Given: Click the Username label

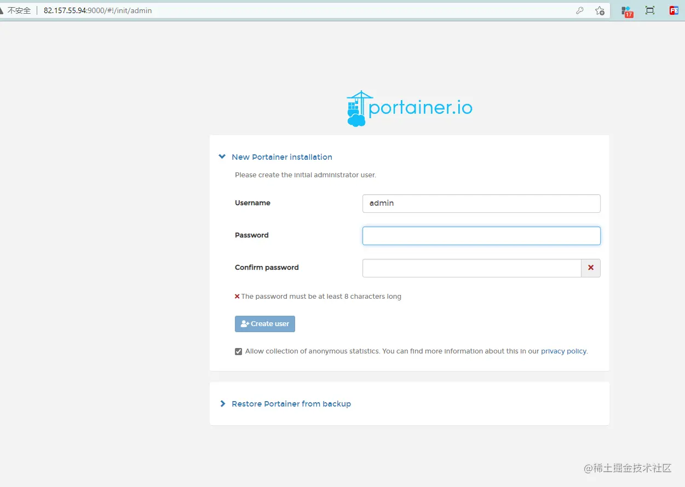Looking at the screenshot, I should click(252, 203).
